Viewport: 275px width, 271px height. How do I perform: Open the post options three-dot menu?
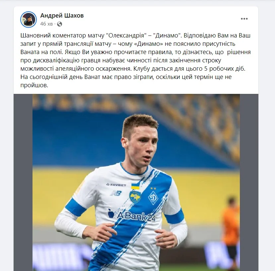(x=244, y=19)
